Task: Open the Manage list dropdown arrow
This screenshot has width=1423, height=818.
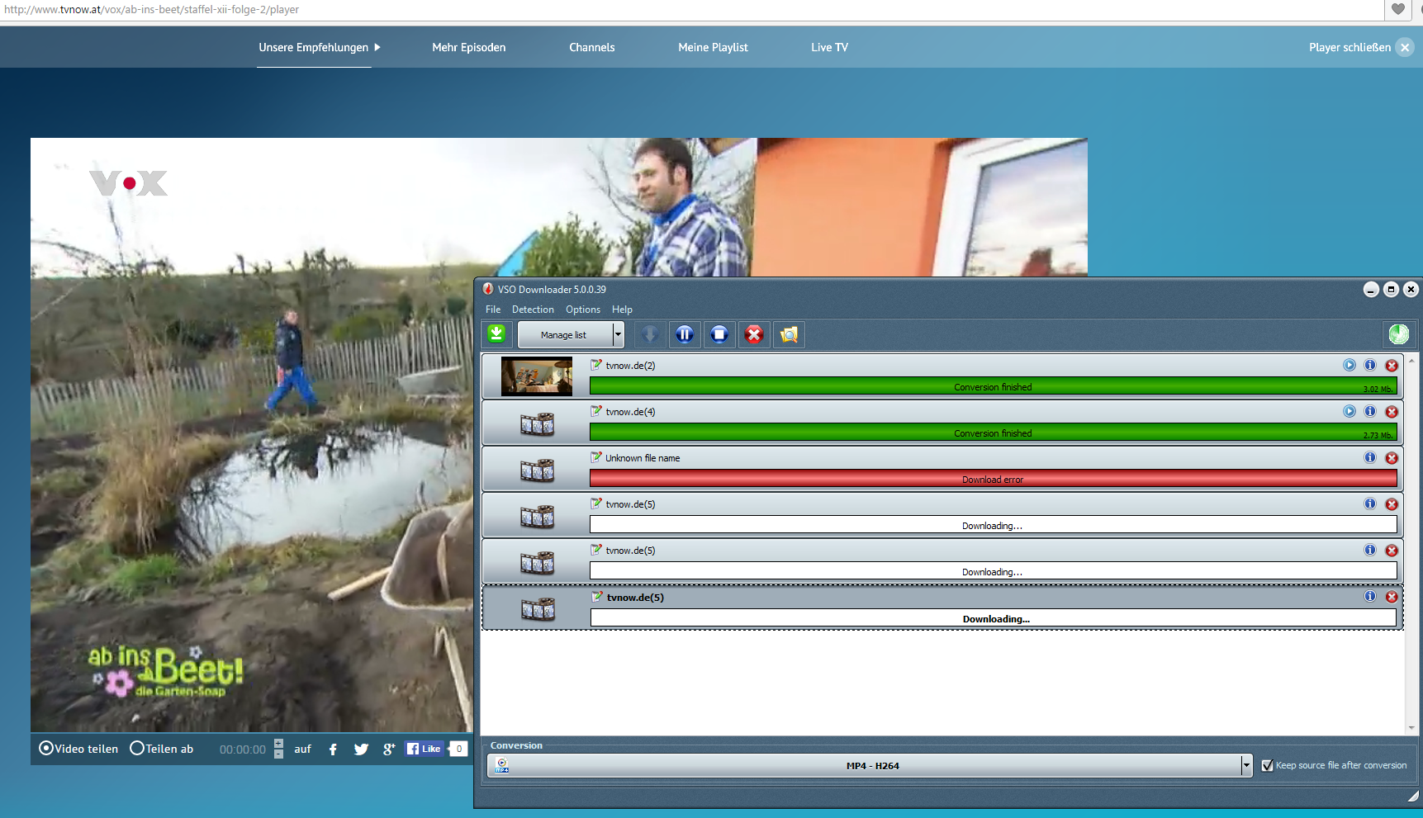Action: (618, 334)
